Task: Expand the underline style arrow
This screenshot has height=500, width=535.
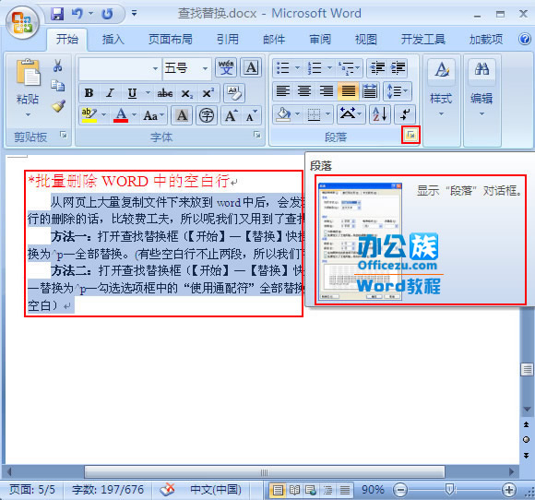Action: (x=148, y=93)
